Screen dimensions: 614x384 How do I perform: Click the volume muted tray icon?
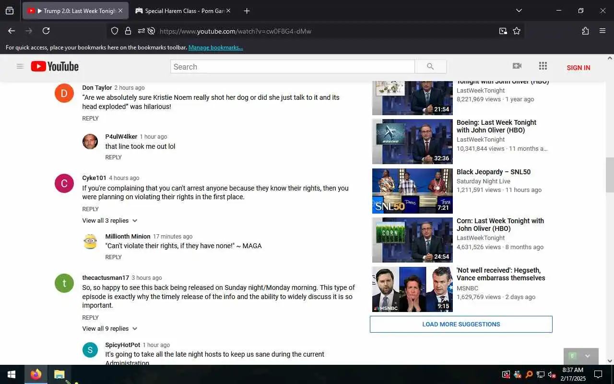pos(552,374)
